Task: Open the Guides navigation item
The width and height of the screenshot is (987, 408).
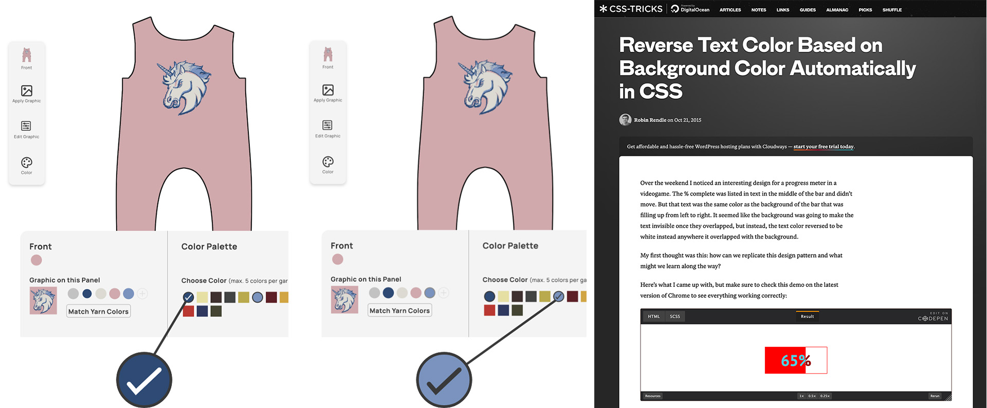Action: [x=808, y=10]
